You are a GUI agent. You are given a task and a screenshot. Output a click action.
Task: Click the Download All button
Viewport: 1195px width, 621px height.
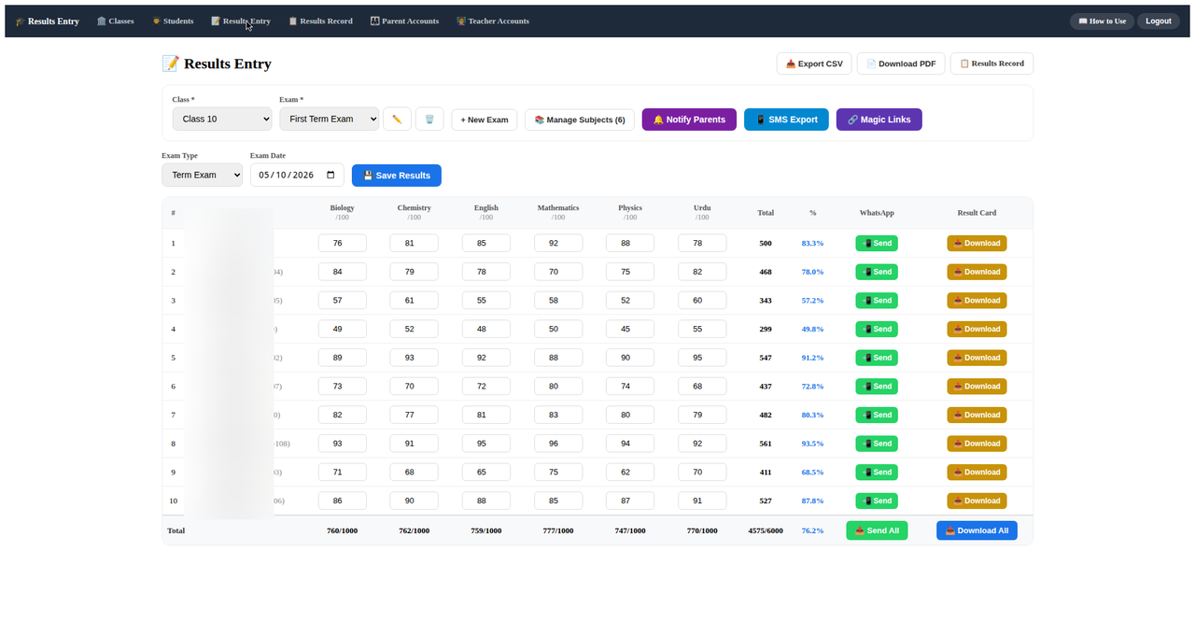point(977,530)
